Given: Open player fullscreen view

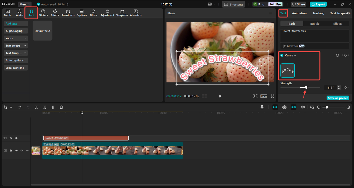Looking at the screenshot, I should [272, 96].
